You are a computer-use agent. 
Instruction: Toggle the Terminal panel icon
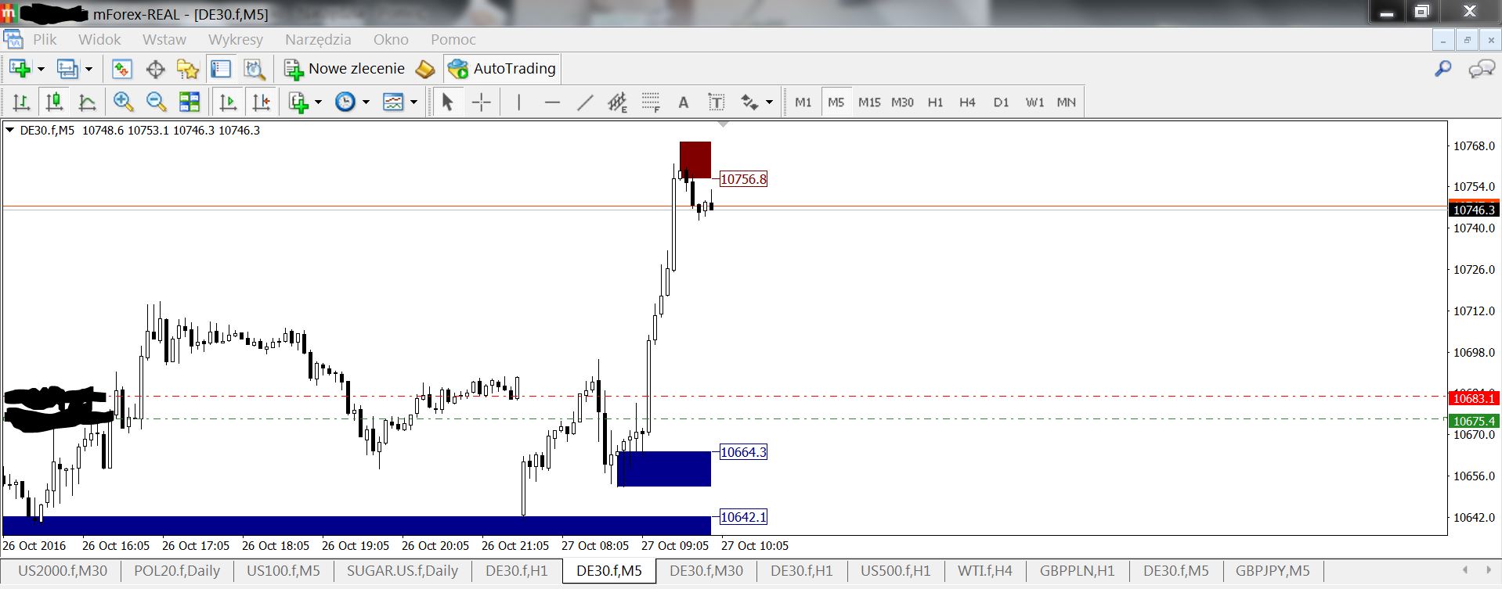click(x=221, y=69)
